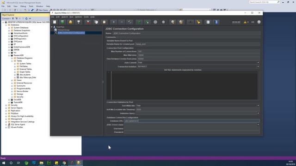296x166 pixels.
Task: Click the Reset Search icon
Action: (198, 22)
